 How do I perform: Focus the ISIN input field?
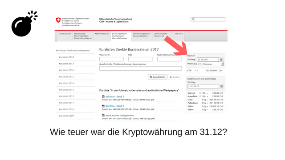point(141,59)
